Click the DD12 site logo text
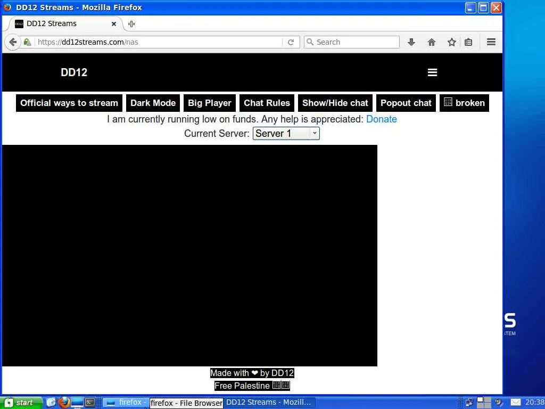 click(74, 72)
